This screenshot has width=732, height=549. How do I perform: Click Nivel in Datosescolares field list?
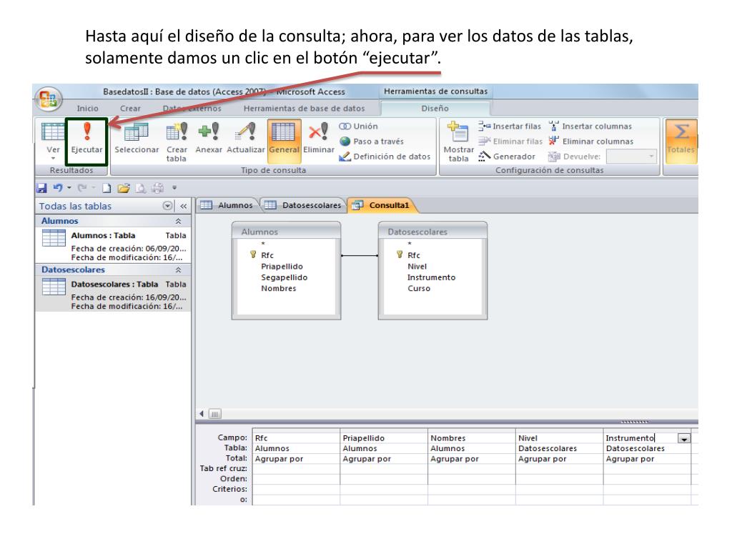click(x=417, y=267)
